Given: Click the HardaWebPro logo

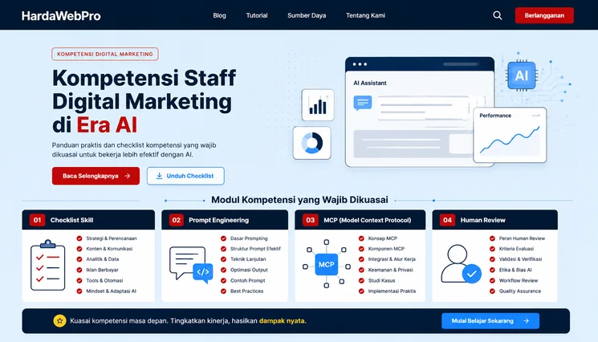Looking at the screenshot, I should tap(61, 15).
